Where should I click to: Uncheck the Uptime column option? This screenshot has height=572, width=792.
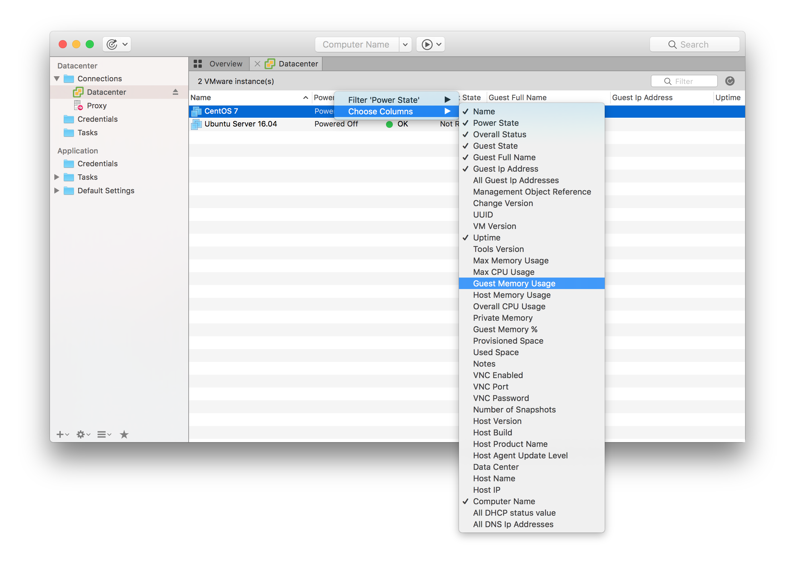coord(531,238)
